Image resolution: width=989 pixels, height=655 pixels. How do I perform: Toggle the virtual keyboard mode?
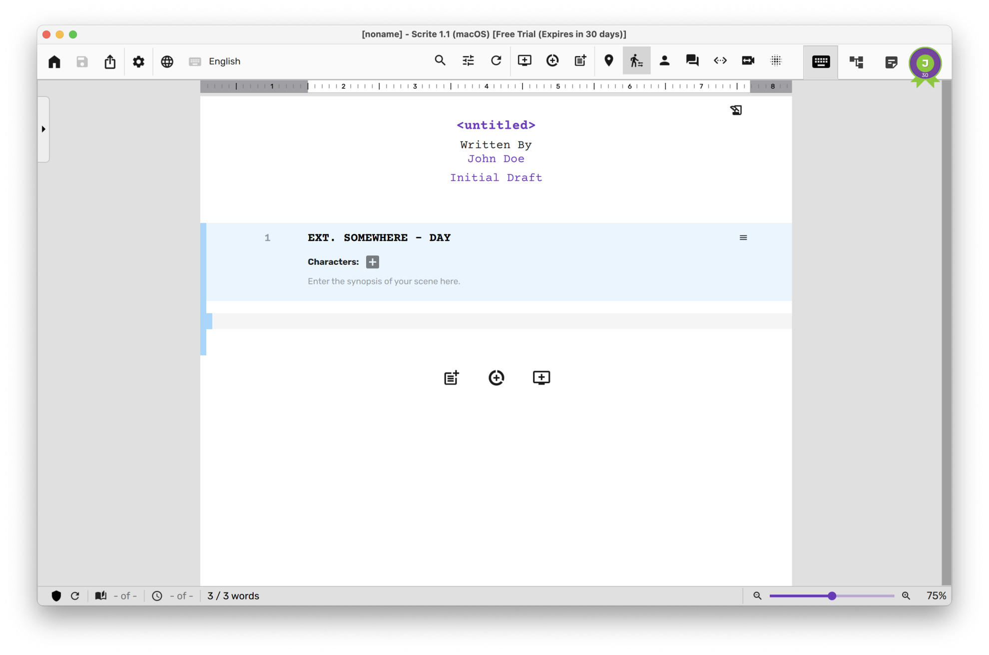tap(821, 61)
